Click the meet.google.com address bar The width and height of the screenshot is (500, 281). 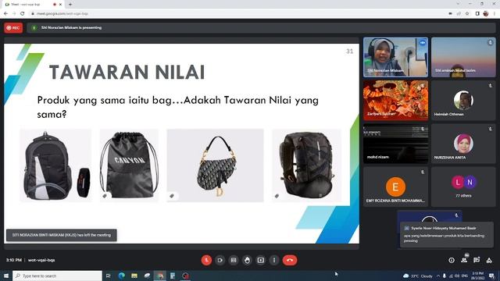(236, 14)
